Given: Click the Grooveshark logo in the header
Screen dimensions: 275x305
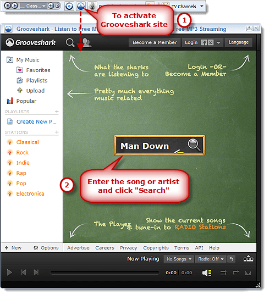Looking at the screenshot, I should tap(31, 42).
